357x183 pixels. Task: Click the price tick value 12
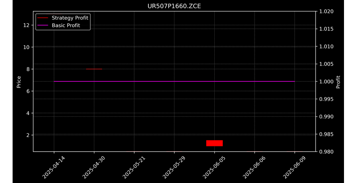(x=26, y=25)
